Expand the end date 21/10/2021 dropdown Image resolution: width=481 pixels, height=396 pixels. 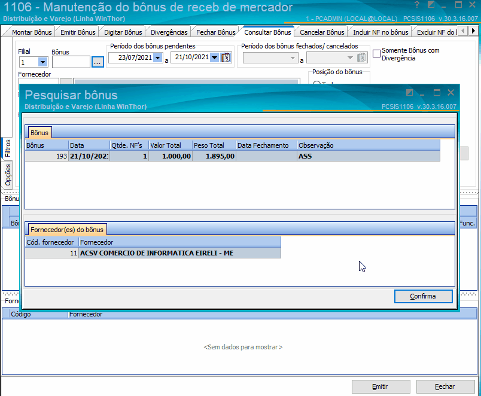pos(215,57)
